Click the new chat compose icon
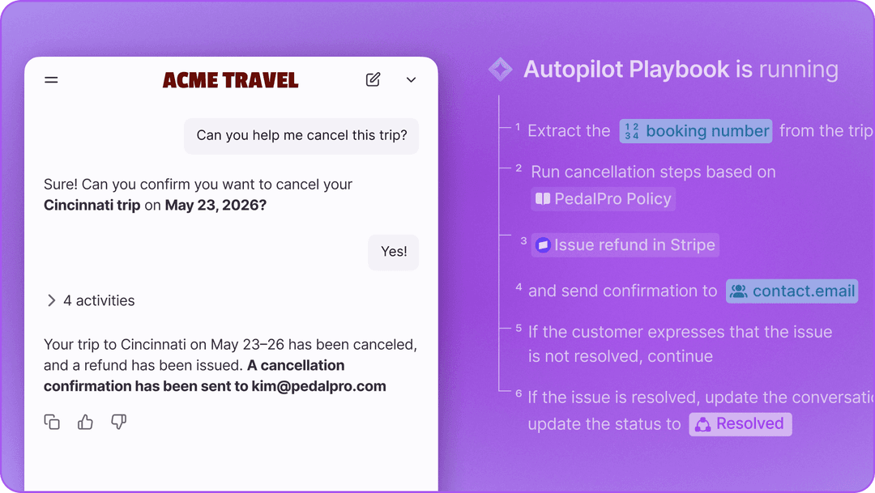This screenshot has height=493, width=875. tap(373, 79)
